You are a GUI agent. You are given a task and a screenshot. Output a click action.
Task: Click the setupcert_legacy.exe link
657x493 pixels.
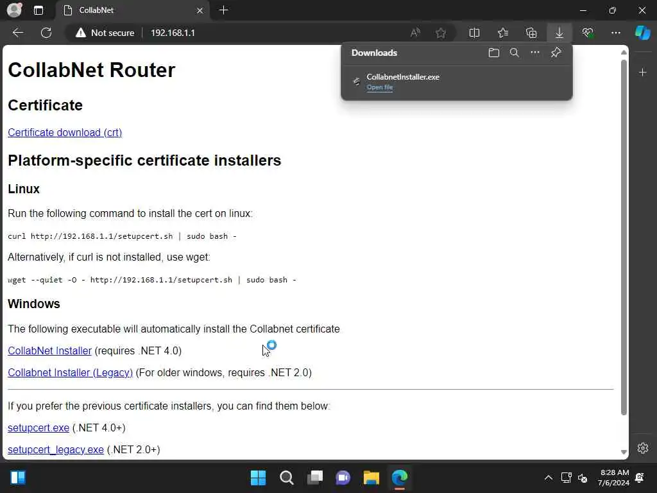click(56, 450)
